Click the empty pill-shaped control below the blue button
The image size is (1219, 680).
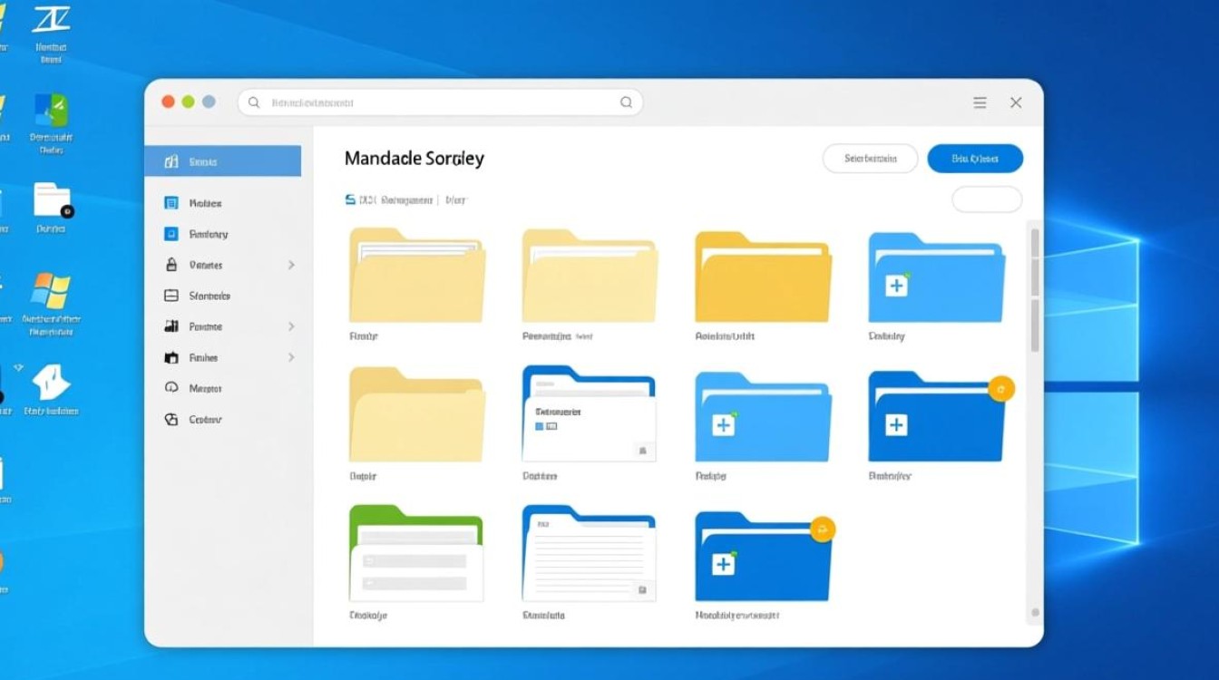tap(987, 199)
